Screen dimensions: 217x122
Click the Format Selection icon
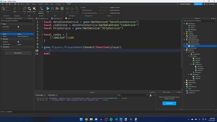41,8
